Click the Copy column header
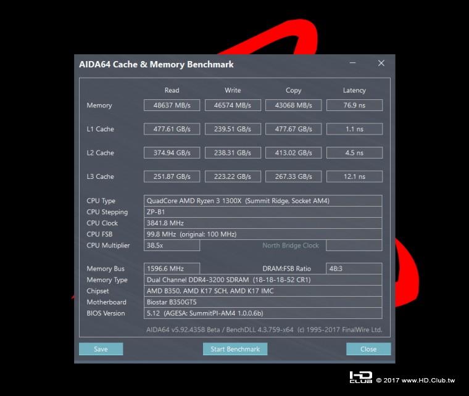 click(x=293, y=90)
